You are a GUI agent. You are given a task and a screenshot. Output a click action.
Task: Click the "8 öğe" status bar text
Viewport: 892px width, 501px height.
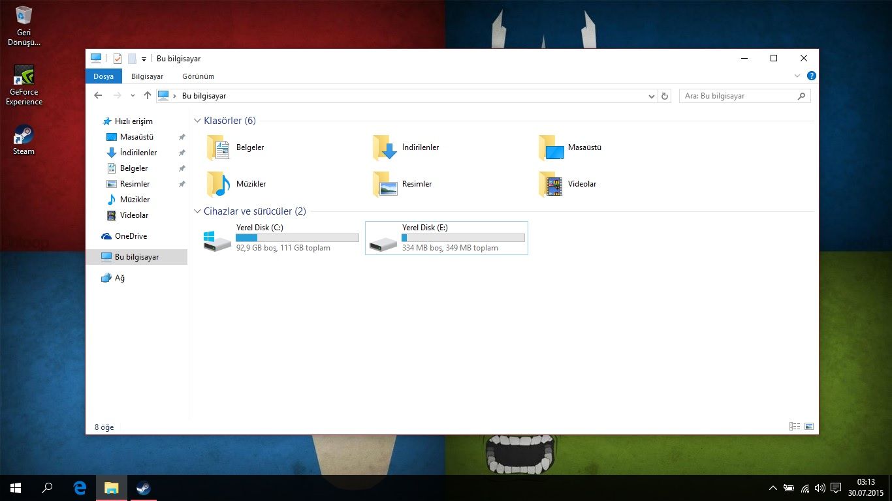point(104,427)
